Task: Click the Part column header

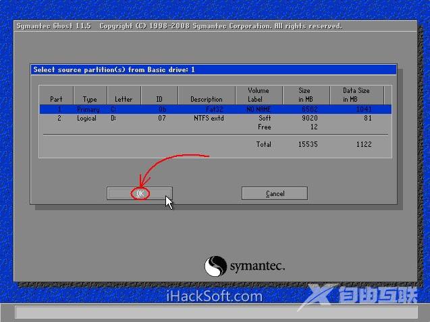Action: tap(56, 95)
